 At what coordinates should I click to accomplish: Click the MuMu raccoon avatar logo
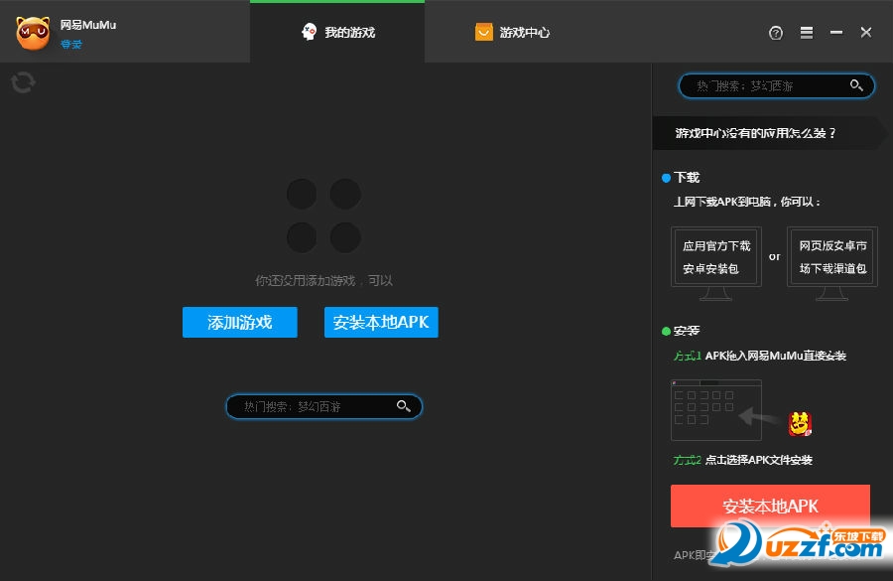click(x=33, y=33)
